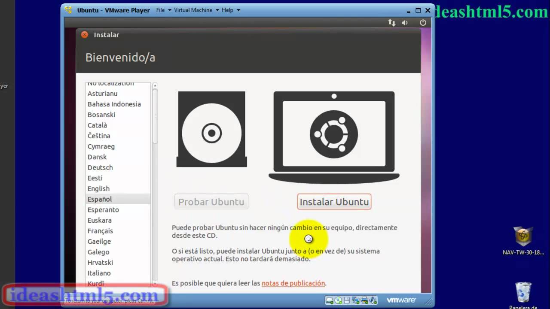Open the Recycle Bin desktop icon
550x309 pixels.
pos(523,296)
